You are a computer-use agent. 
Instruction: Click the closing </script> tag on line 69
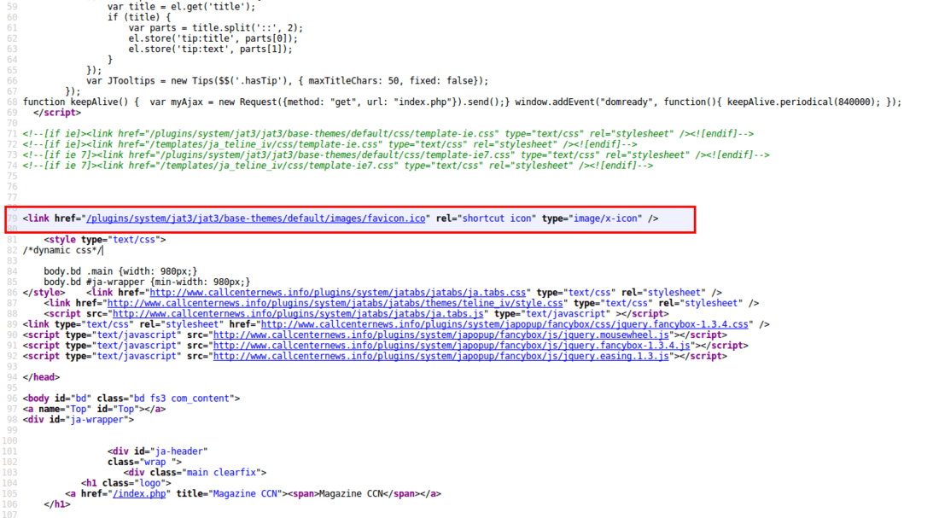[57, 113]
